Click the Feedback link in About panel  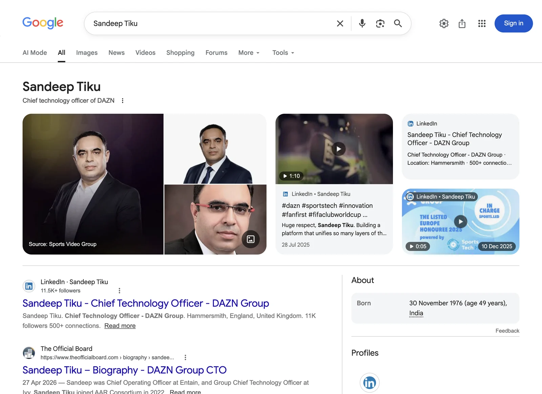(507, 331)
